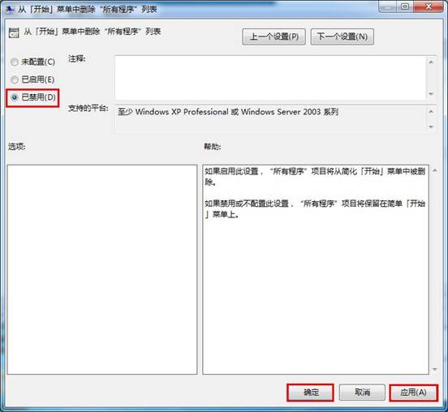Click 确定 to confirm the setting
The width and height of the screenshot is (448, 412).
click(310, 393)
